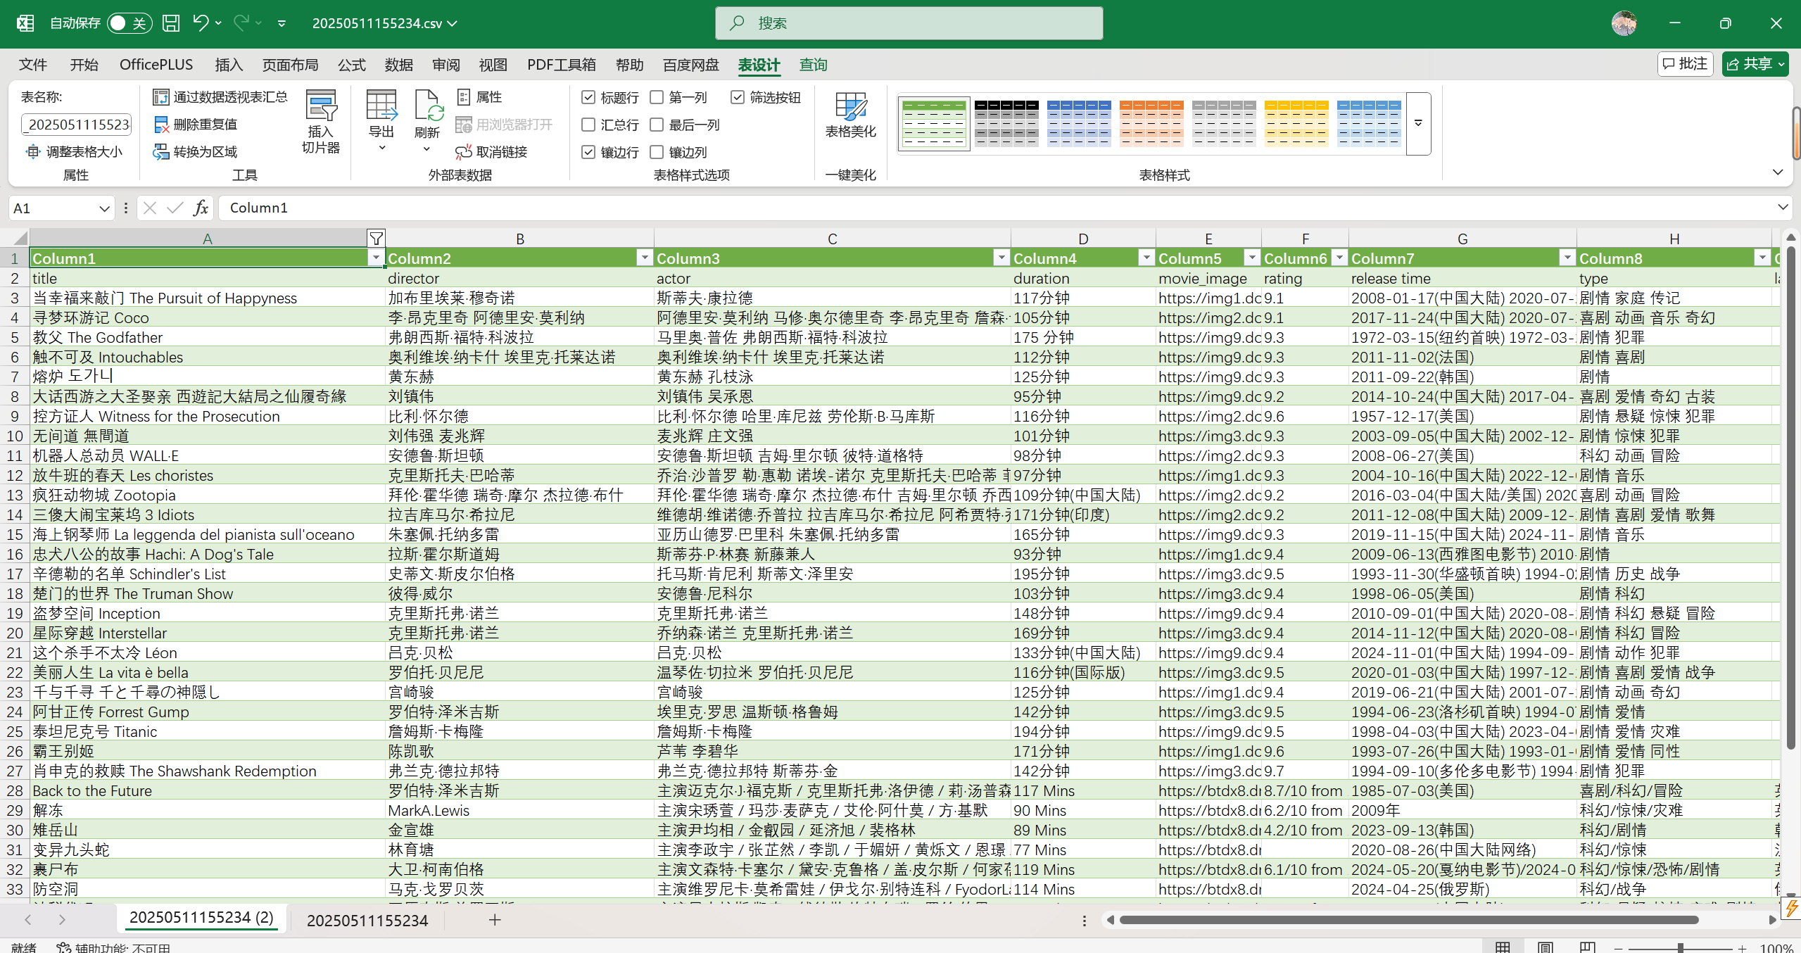Select the orange table style swatch
Image resolution: width=1801 pixels, height=953 pixels.
click(1151, 123)
